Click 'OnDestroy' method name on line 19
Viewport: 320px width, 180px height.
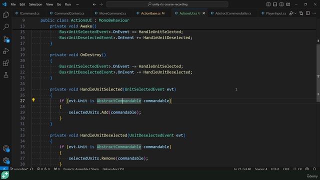90,54
